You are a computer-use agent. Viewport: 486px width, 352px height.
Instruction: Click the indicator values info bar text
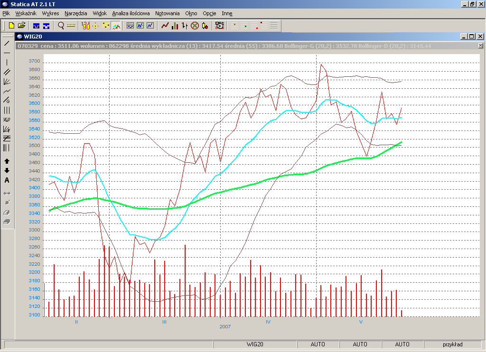click(224, 46)
